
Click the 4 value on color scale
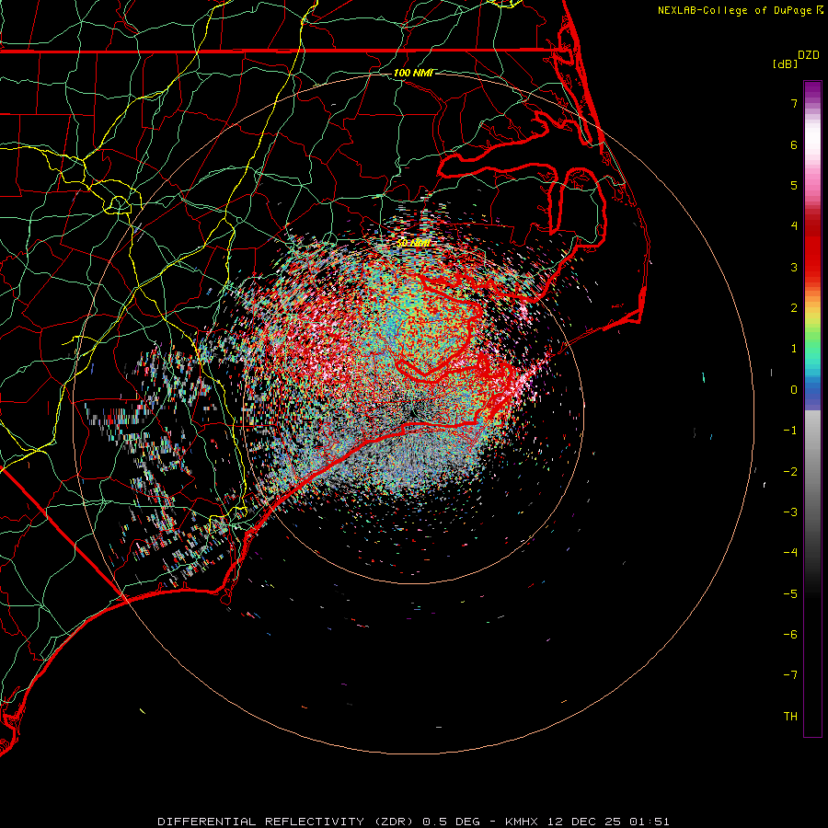[x=794, y=226]
